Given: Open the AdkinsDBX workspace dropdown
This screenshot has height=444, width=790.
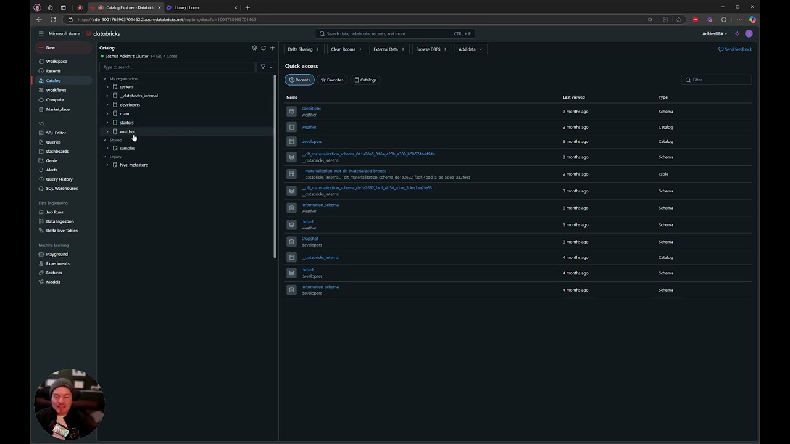Looking at the screenshot, I should [715, 34].
